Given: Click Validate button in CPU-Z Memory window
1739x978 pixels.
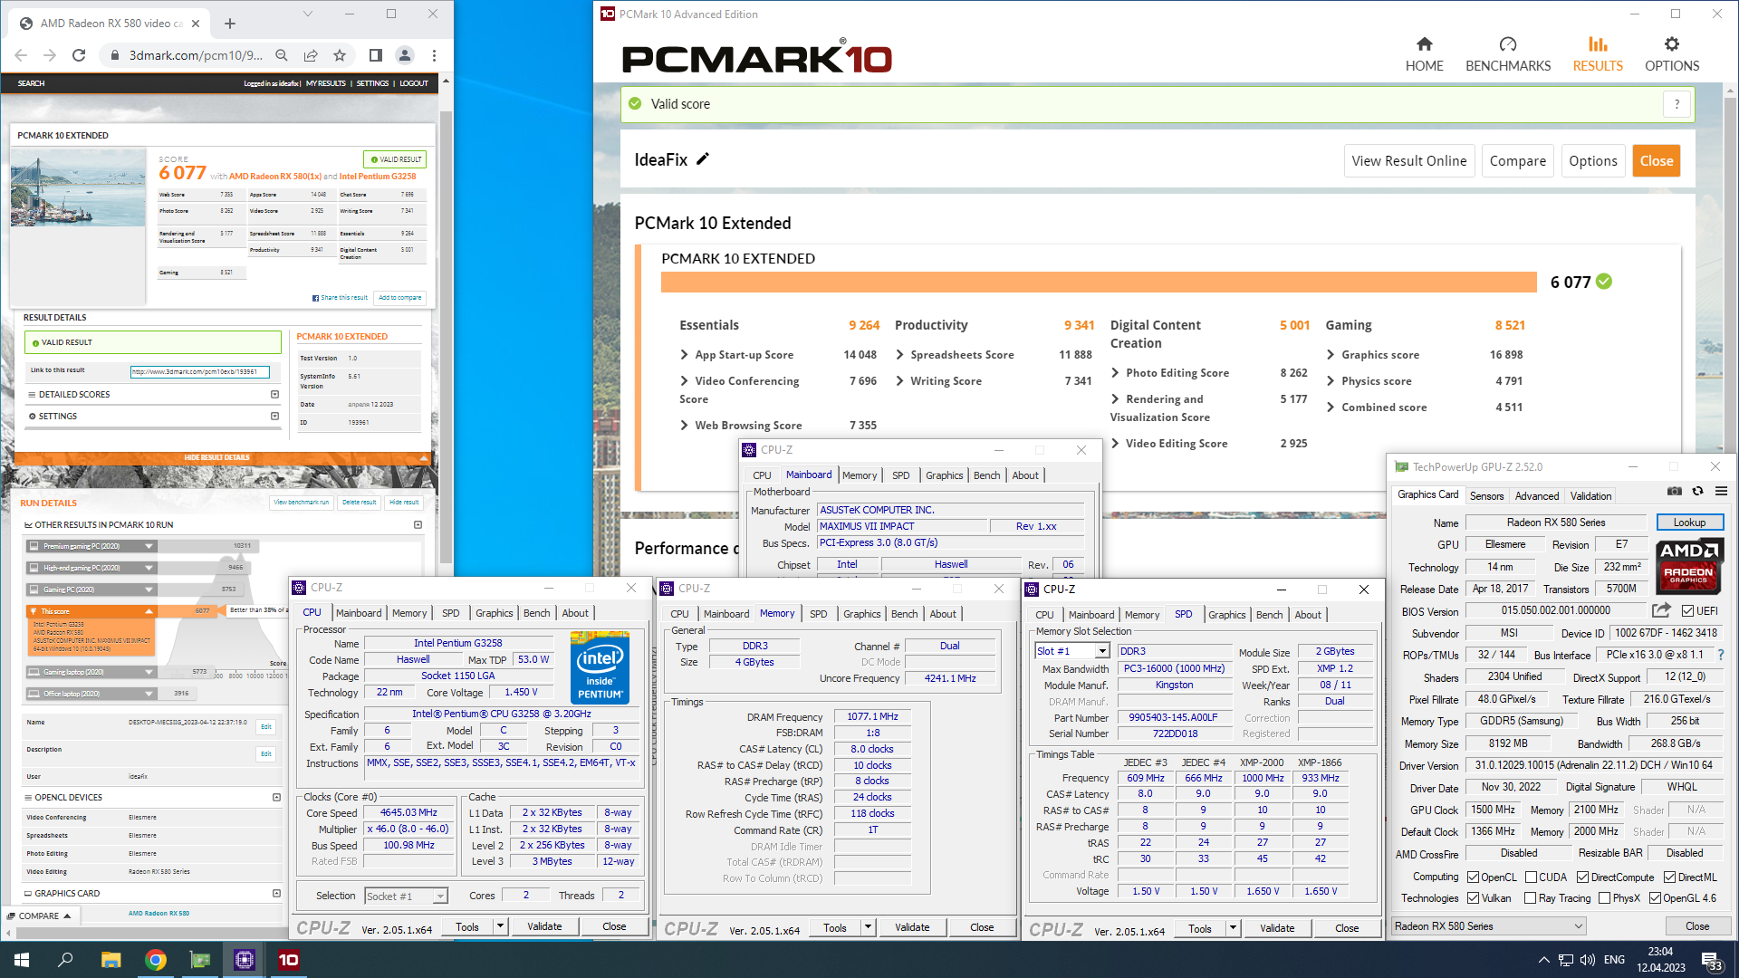Looking at the screenshot, I should (x=912, y=927).
